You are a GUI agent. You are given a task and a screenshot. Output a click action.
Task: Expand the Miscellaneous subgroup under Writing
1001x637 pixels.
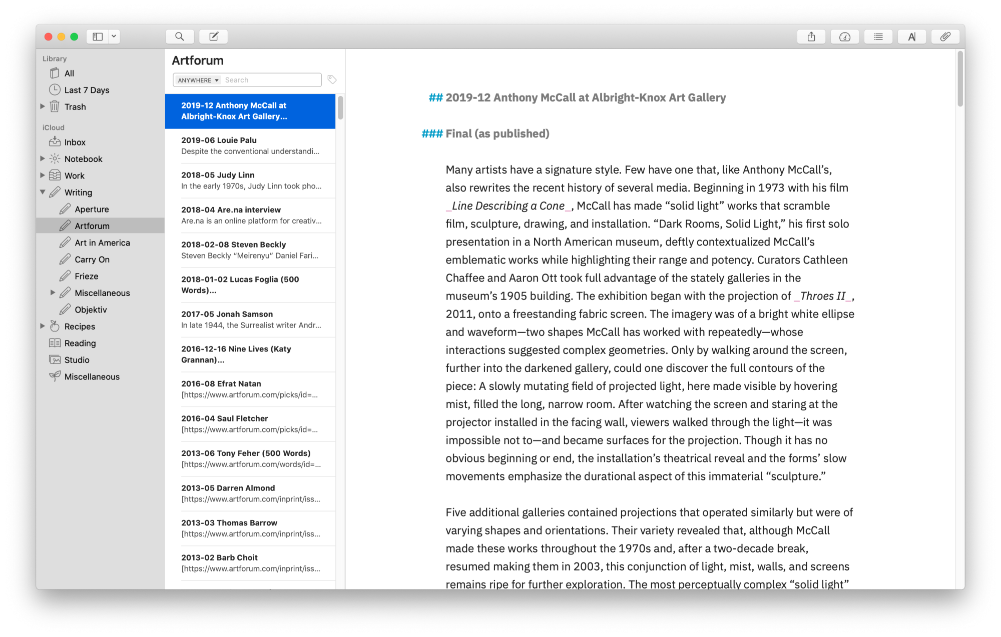click(53, 292)
